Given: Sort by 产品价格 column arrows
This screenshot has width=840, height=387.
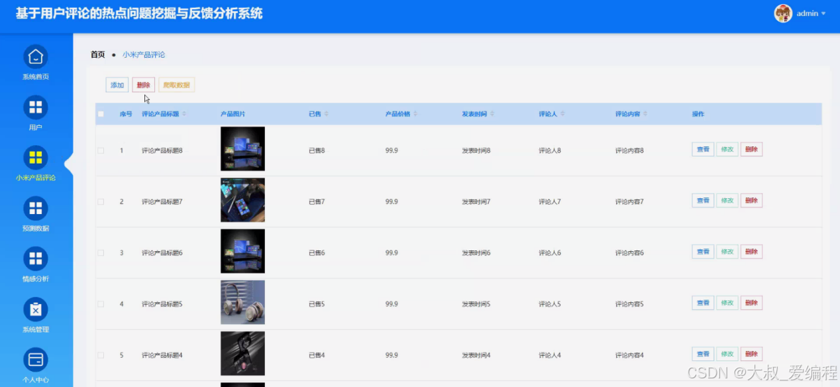Looking at the screenshot, I should 415,114.
